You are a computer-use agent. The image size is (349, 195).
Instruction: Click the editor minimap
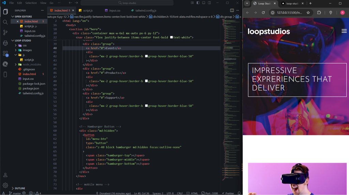point(231,100)
